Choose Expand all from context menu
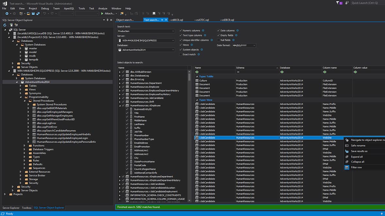The width and height of the screenshot is (385, 216). (357, 157)
